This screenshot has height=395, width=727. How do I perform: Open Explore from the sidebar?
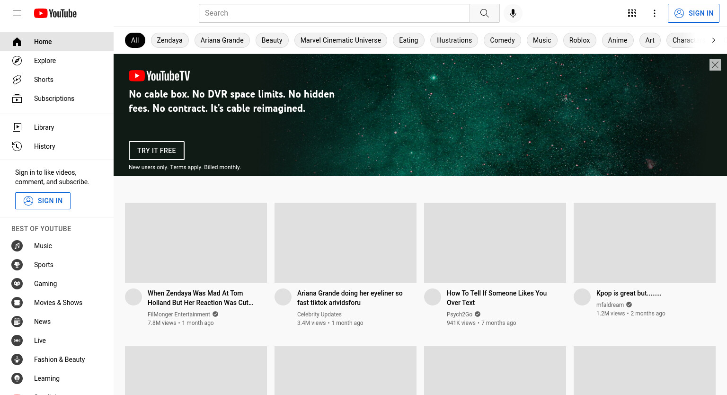[57, 61]
